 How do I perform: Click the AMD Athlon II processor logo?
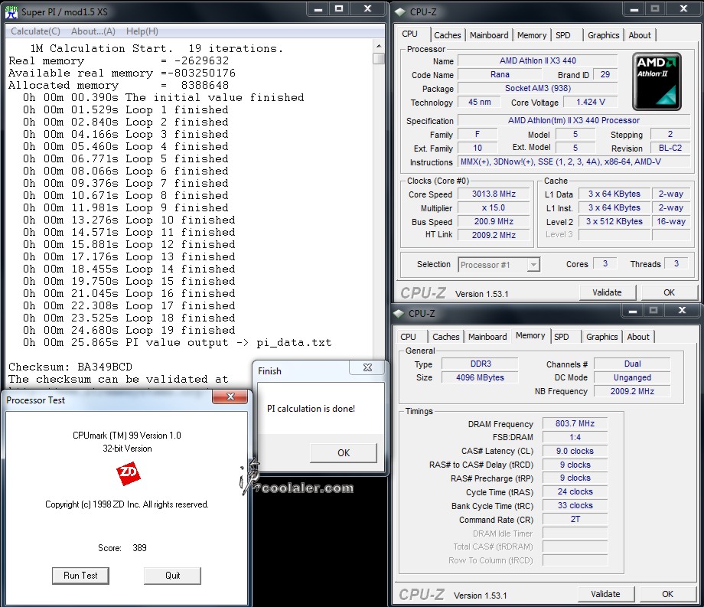pos(657,81)
